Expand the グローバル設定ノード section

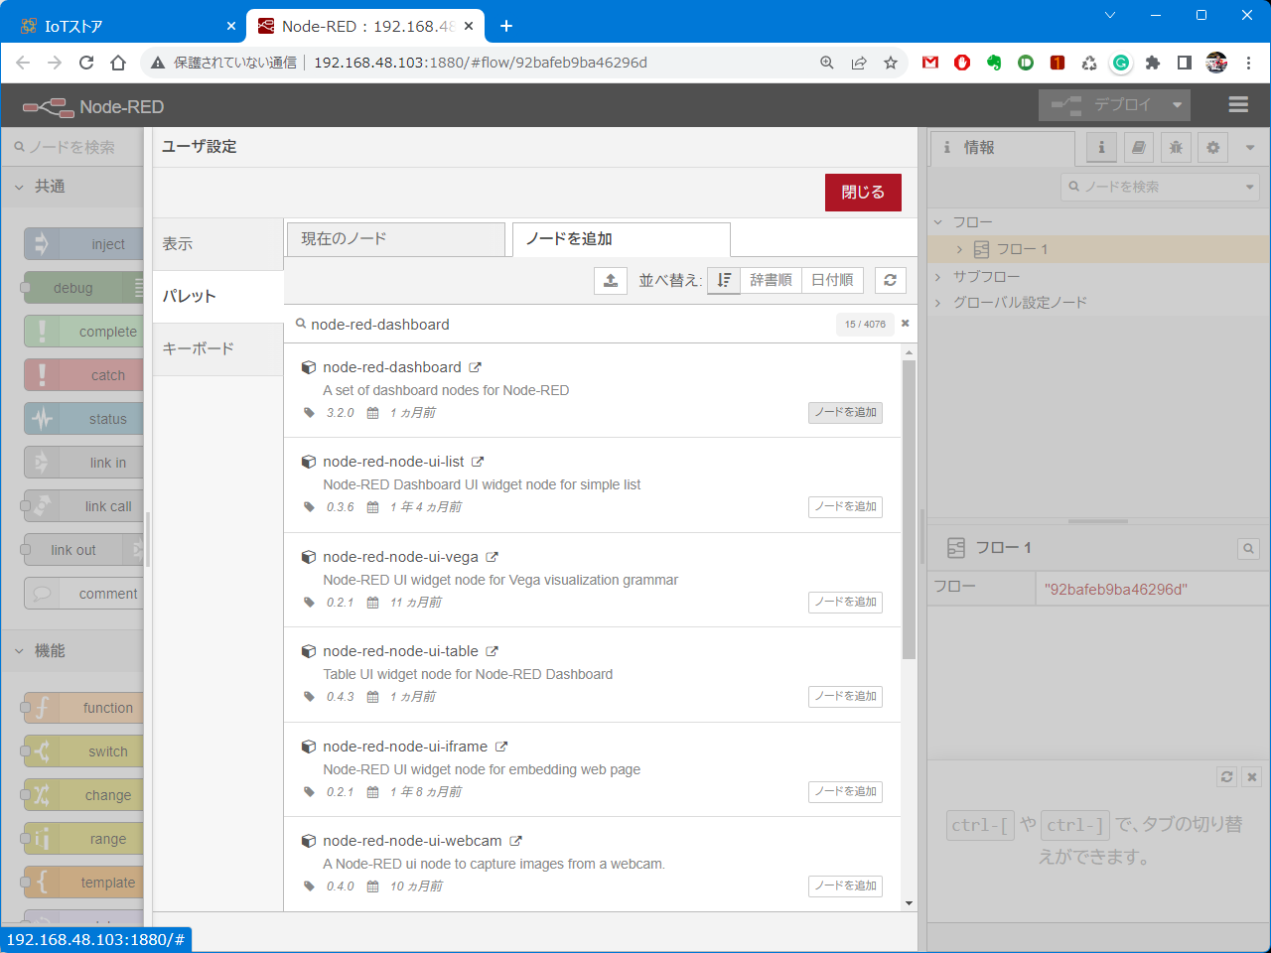point(938,303)
